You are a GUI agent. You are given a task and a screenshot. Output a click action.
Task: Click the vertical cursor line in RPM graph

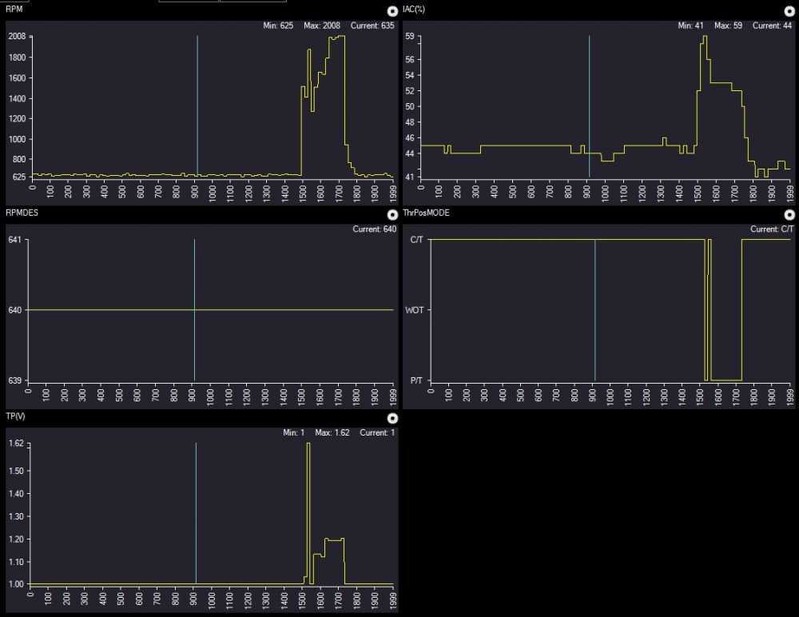coord(197,104)
